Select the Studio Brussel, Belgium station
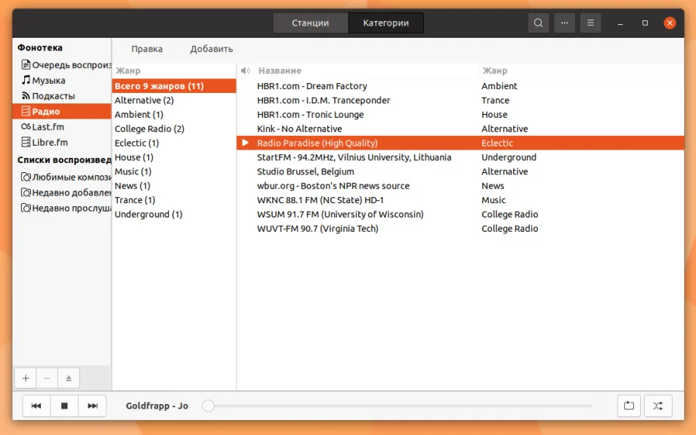This screenshot has width=696, height=435. click(x=305, y=171)
